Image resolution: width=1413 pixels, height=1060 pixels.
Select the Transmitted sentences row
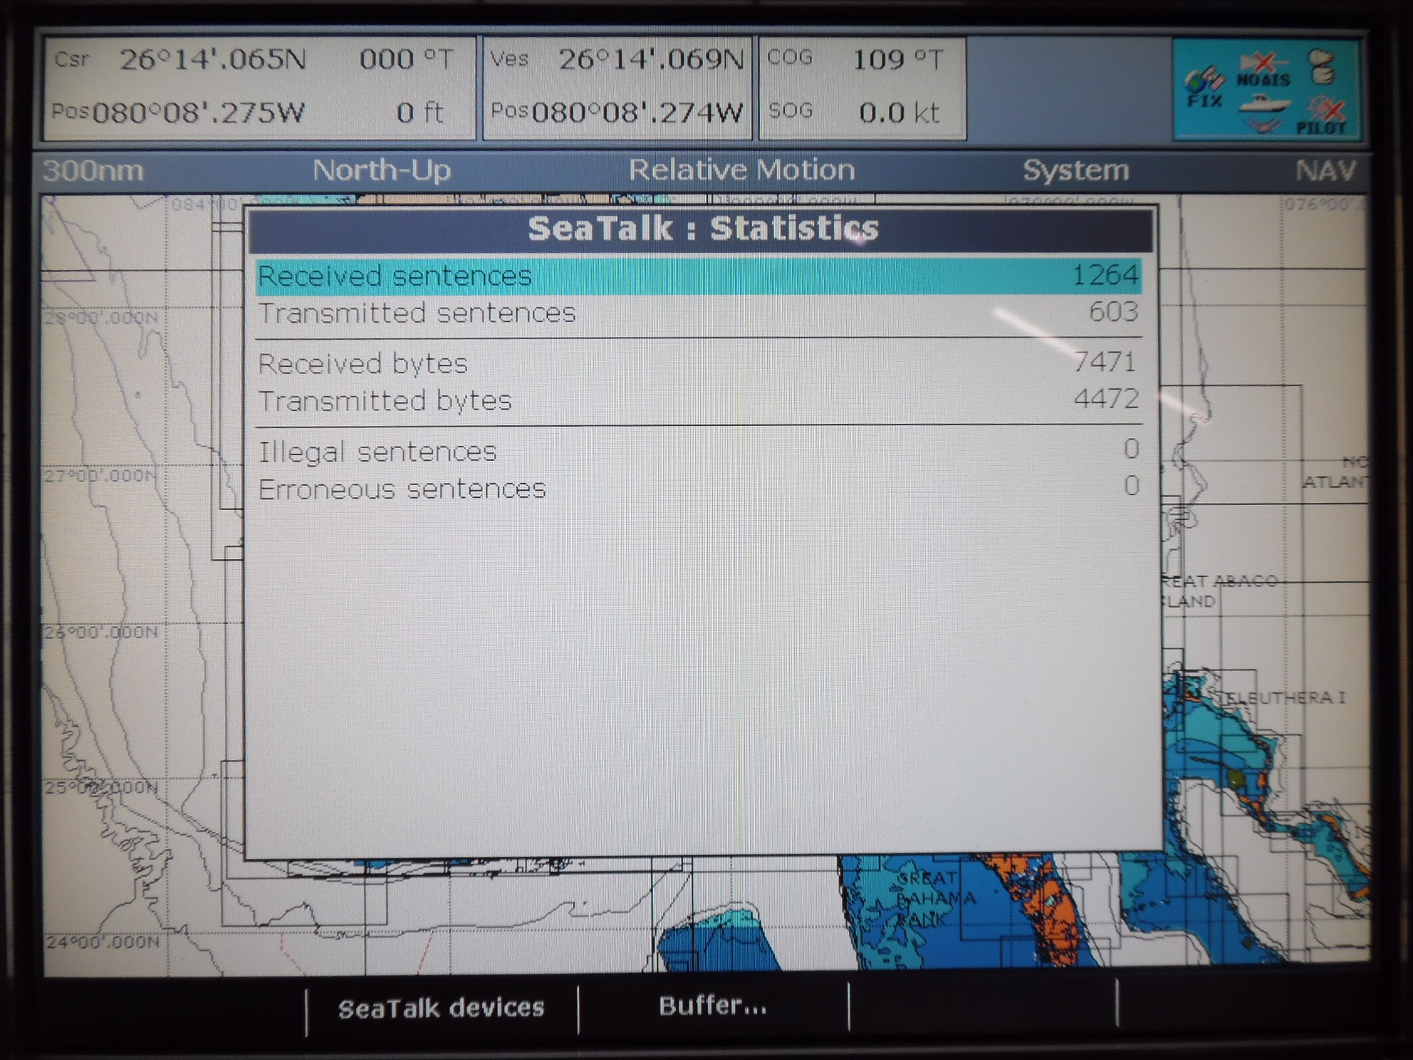tap(698, 313)
